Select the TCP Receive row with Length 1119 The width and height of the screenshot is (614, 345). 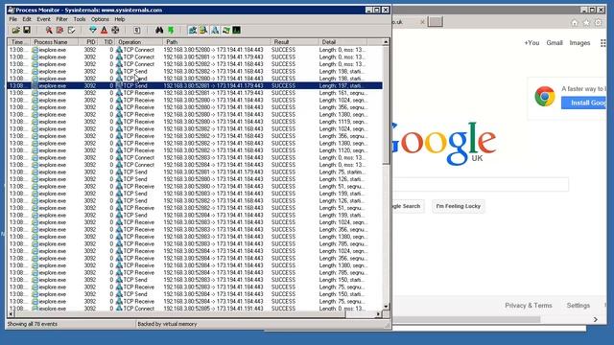pos(195,122)
